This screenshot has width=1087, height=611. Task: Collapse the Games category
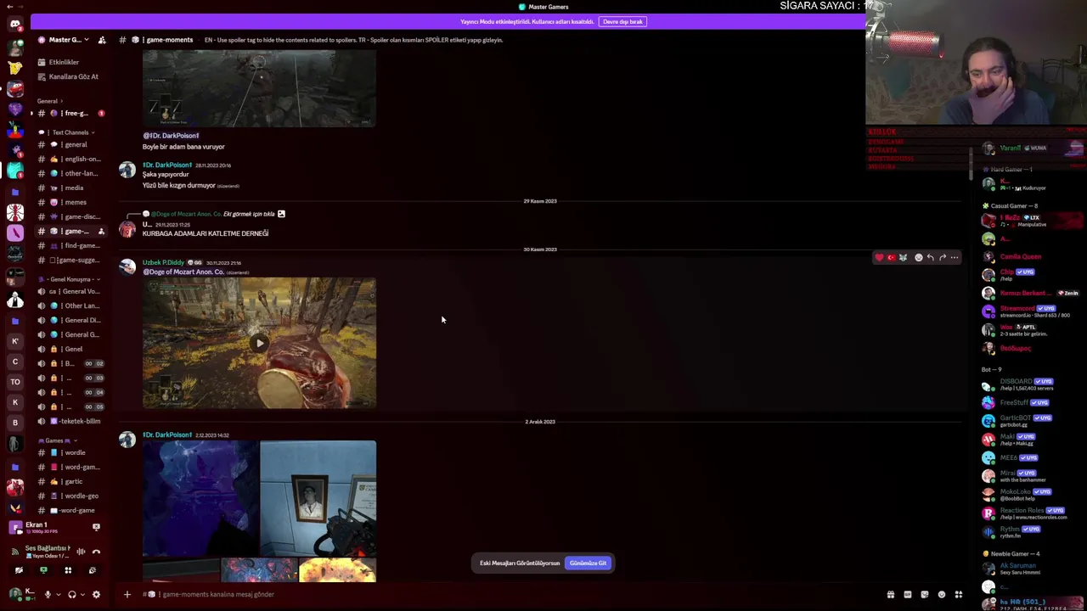pos(58,440)
